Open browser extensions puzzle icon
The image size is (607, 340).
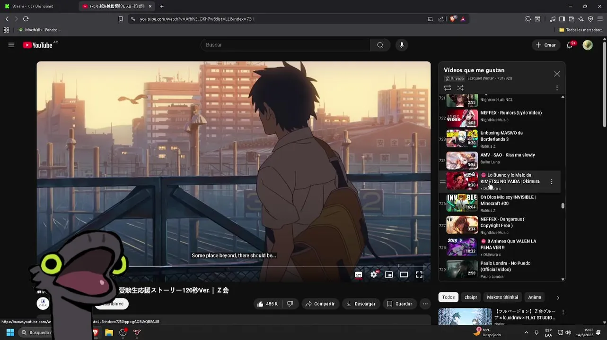coord(528,19)
